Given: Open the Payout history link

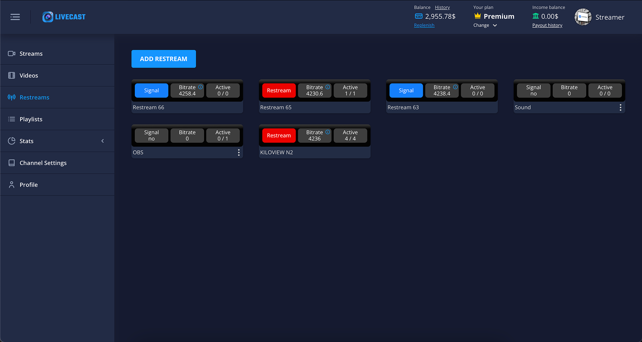Looking at the screenshot, I should (x=547, y=25).
